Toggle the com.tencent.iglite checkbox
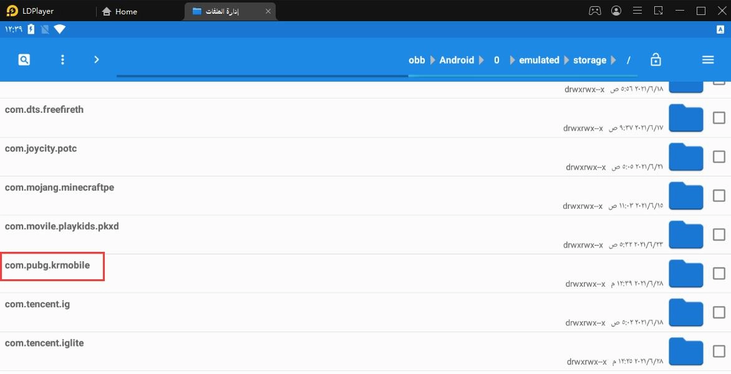Screen dimensions: 731x374 [719, 351]
